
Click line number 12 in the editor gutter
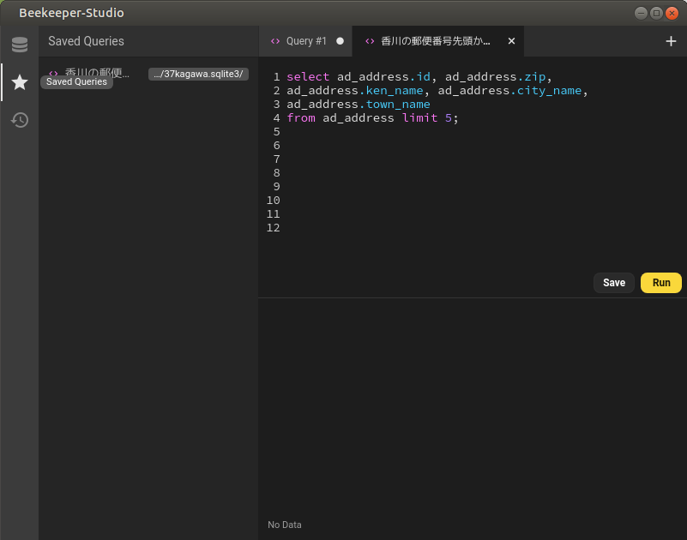(274, 228)
